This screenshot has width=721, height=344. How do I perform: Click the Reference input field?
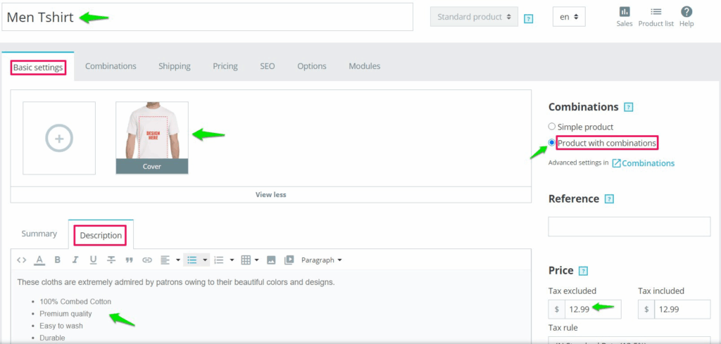(x=629, y=227)
